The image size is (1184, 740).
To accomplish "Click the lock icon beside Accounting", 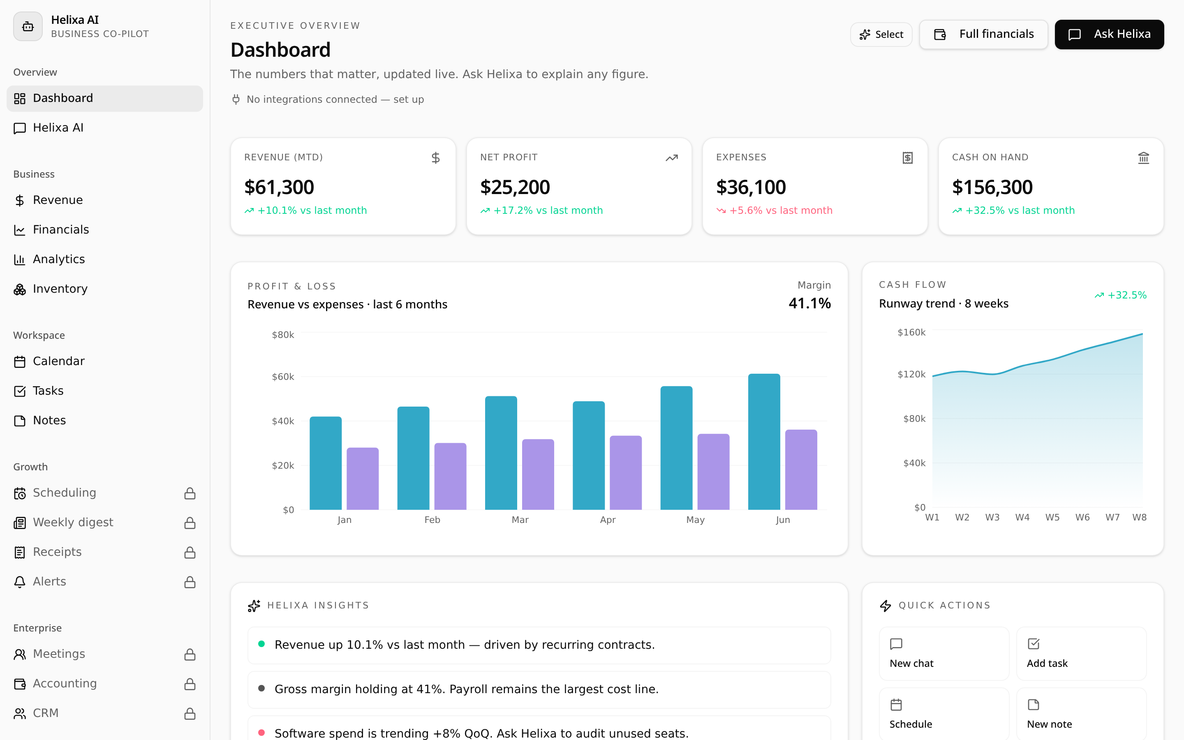I will pos(190,684).
